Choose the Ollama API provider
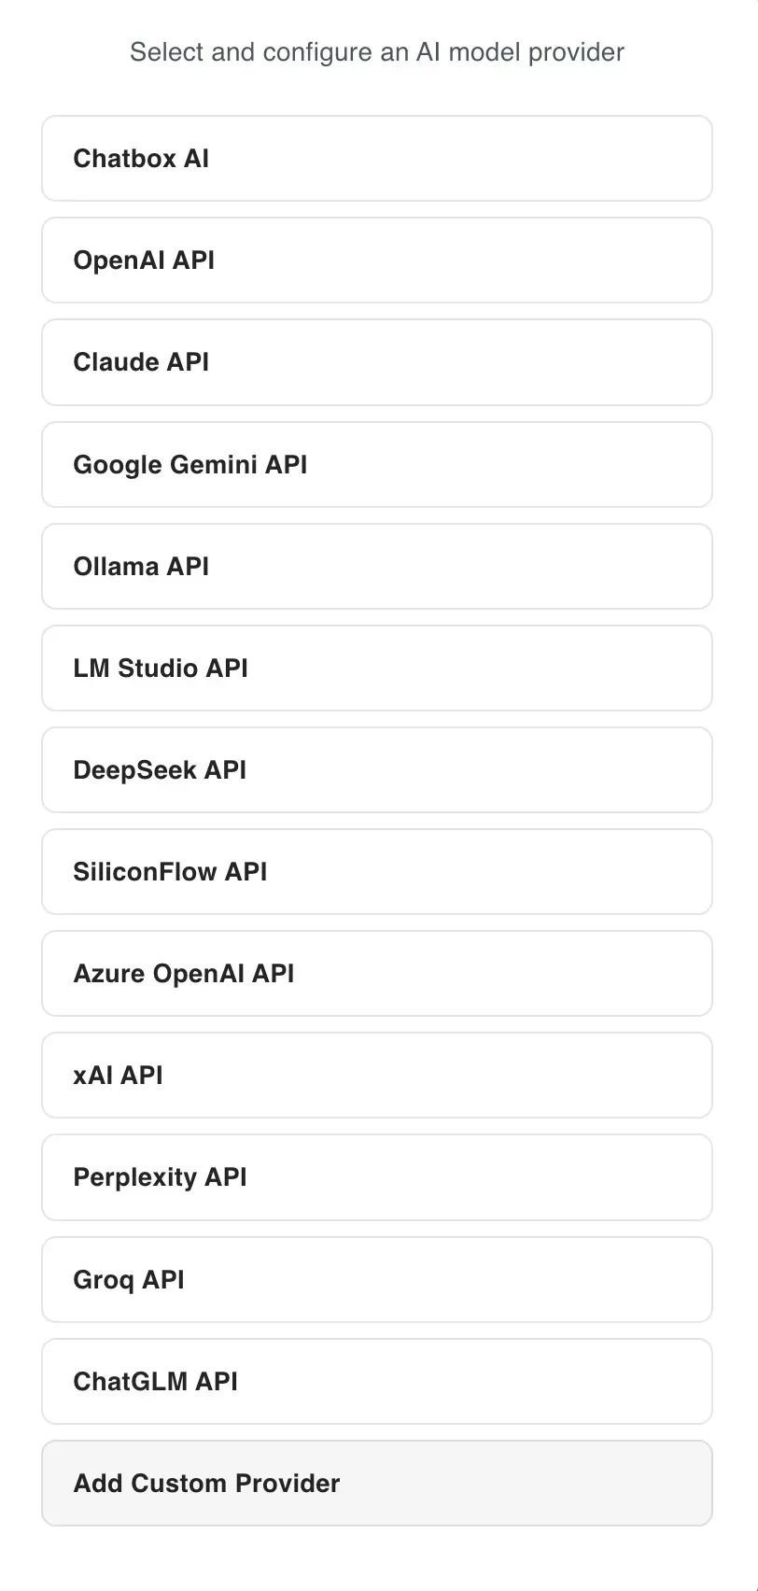Image resolution: width=758 pixels, height=1591 pixels. tap(377, 567)
